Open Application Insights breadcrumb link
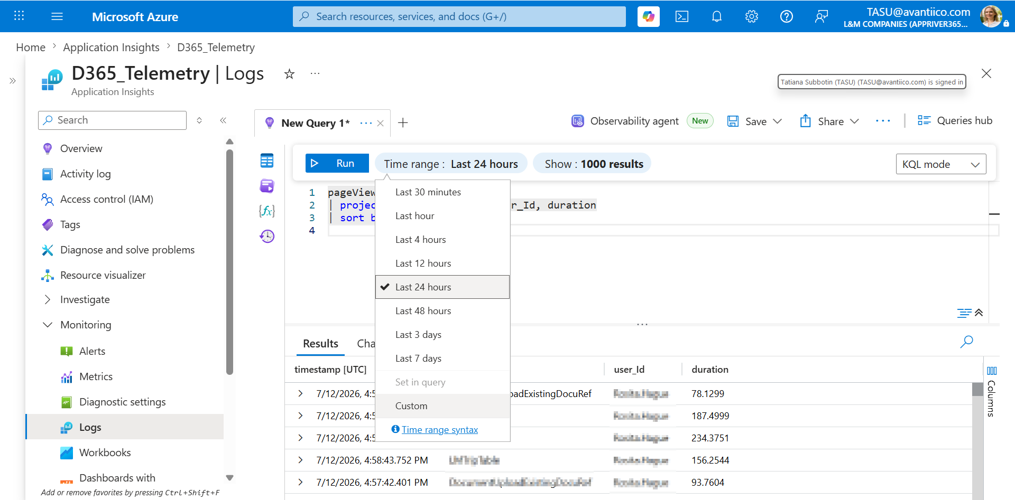 [x=111, y=48]
